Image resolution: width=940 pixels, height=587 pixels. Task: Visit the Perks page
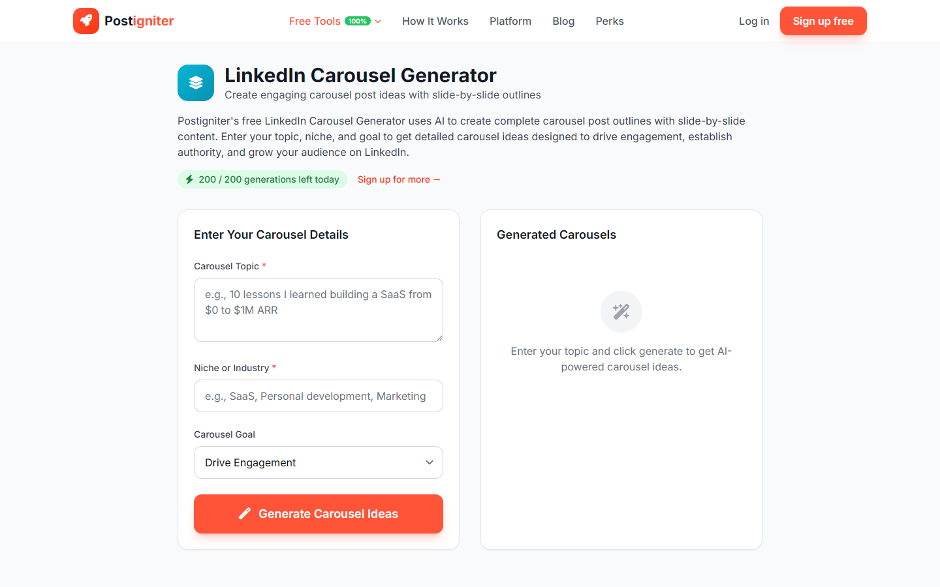[609, 21]
